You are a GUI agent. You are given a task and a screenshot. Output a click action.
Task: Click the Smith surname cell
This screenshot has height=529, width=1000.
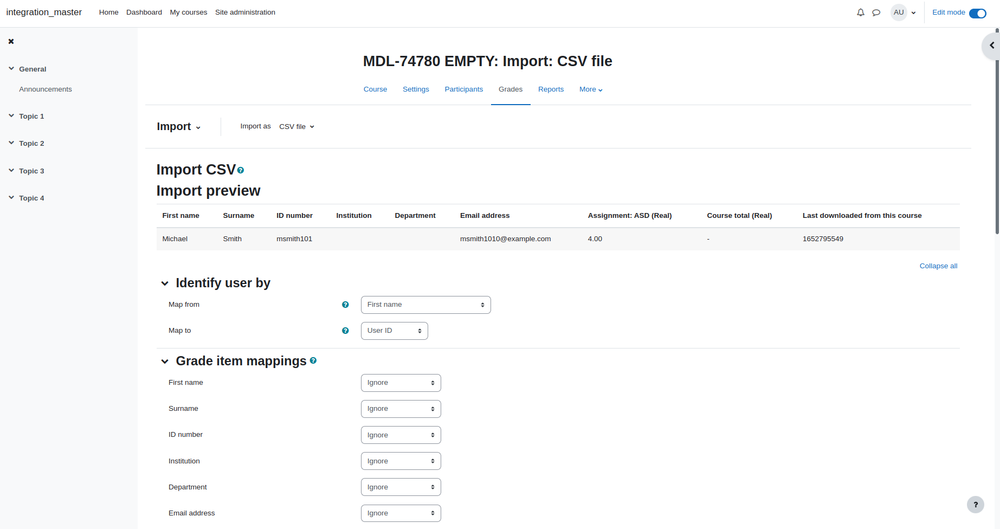click(233, 239)
